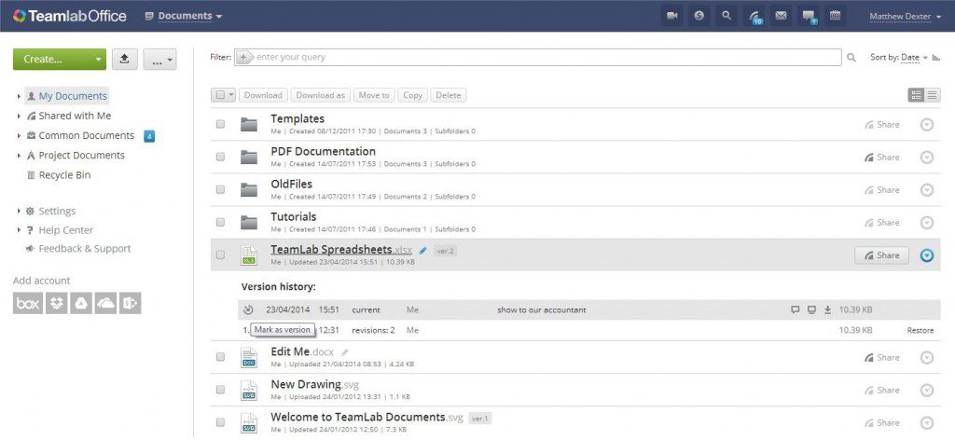The image size is (955, 440).
Task: Expand the Common Documents tree arrow
Action: (20, 136)
